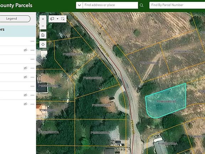Clear the current map selection
This screenshot has width=205, height=154.
click(63, 19)
